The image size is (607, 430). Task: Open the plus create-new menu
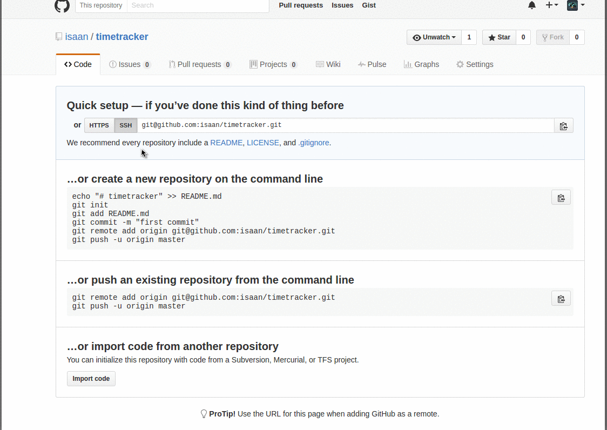[551, 5]
